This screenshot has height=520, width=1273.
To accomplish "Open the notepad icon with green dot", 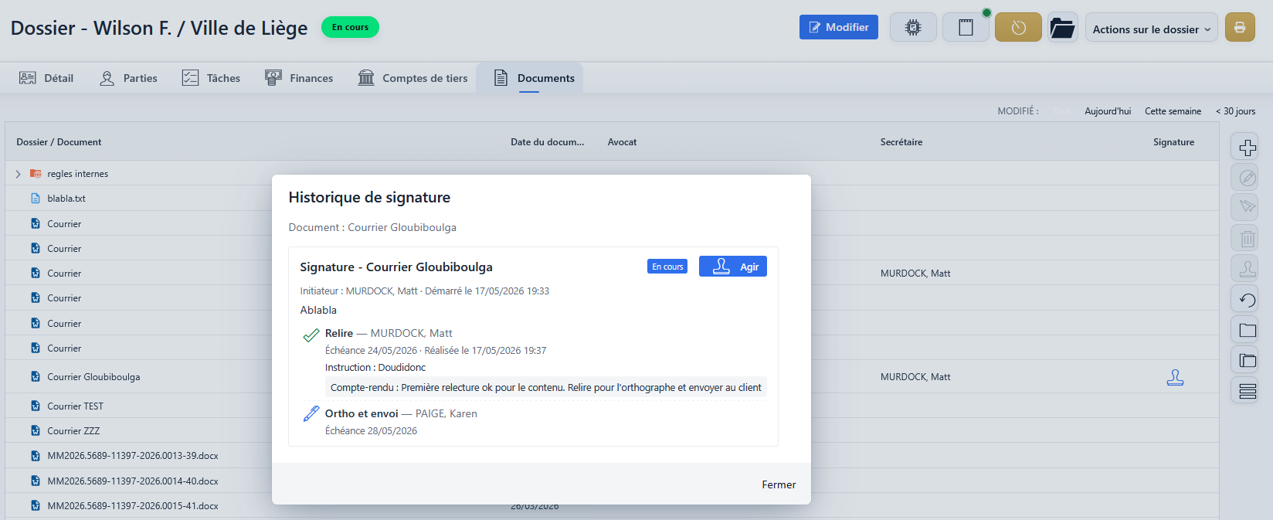I will pyautogui.click(x=966, y=28).
